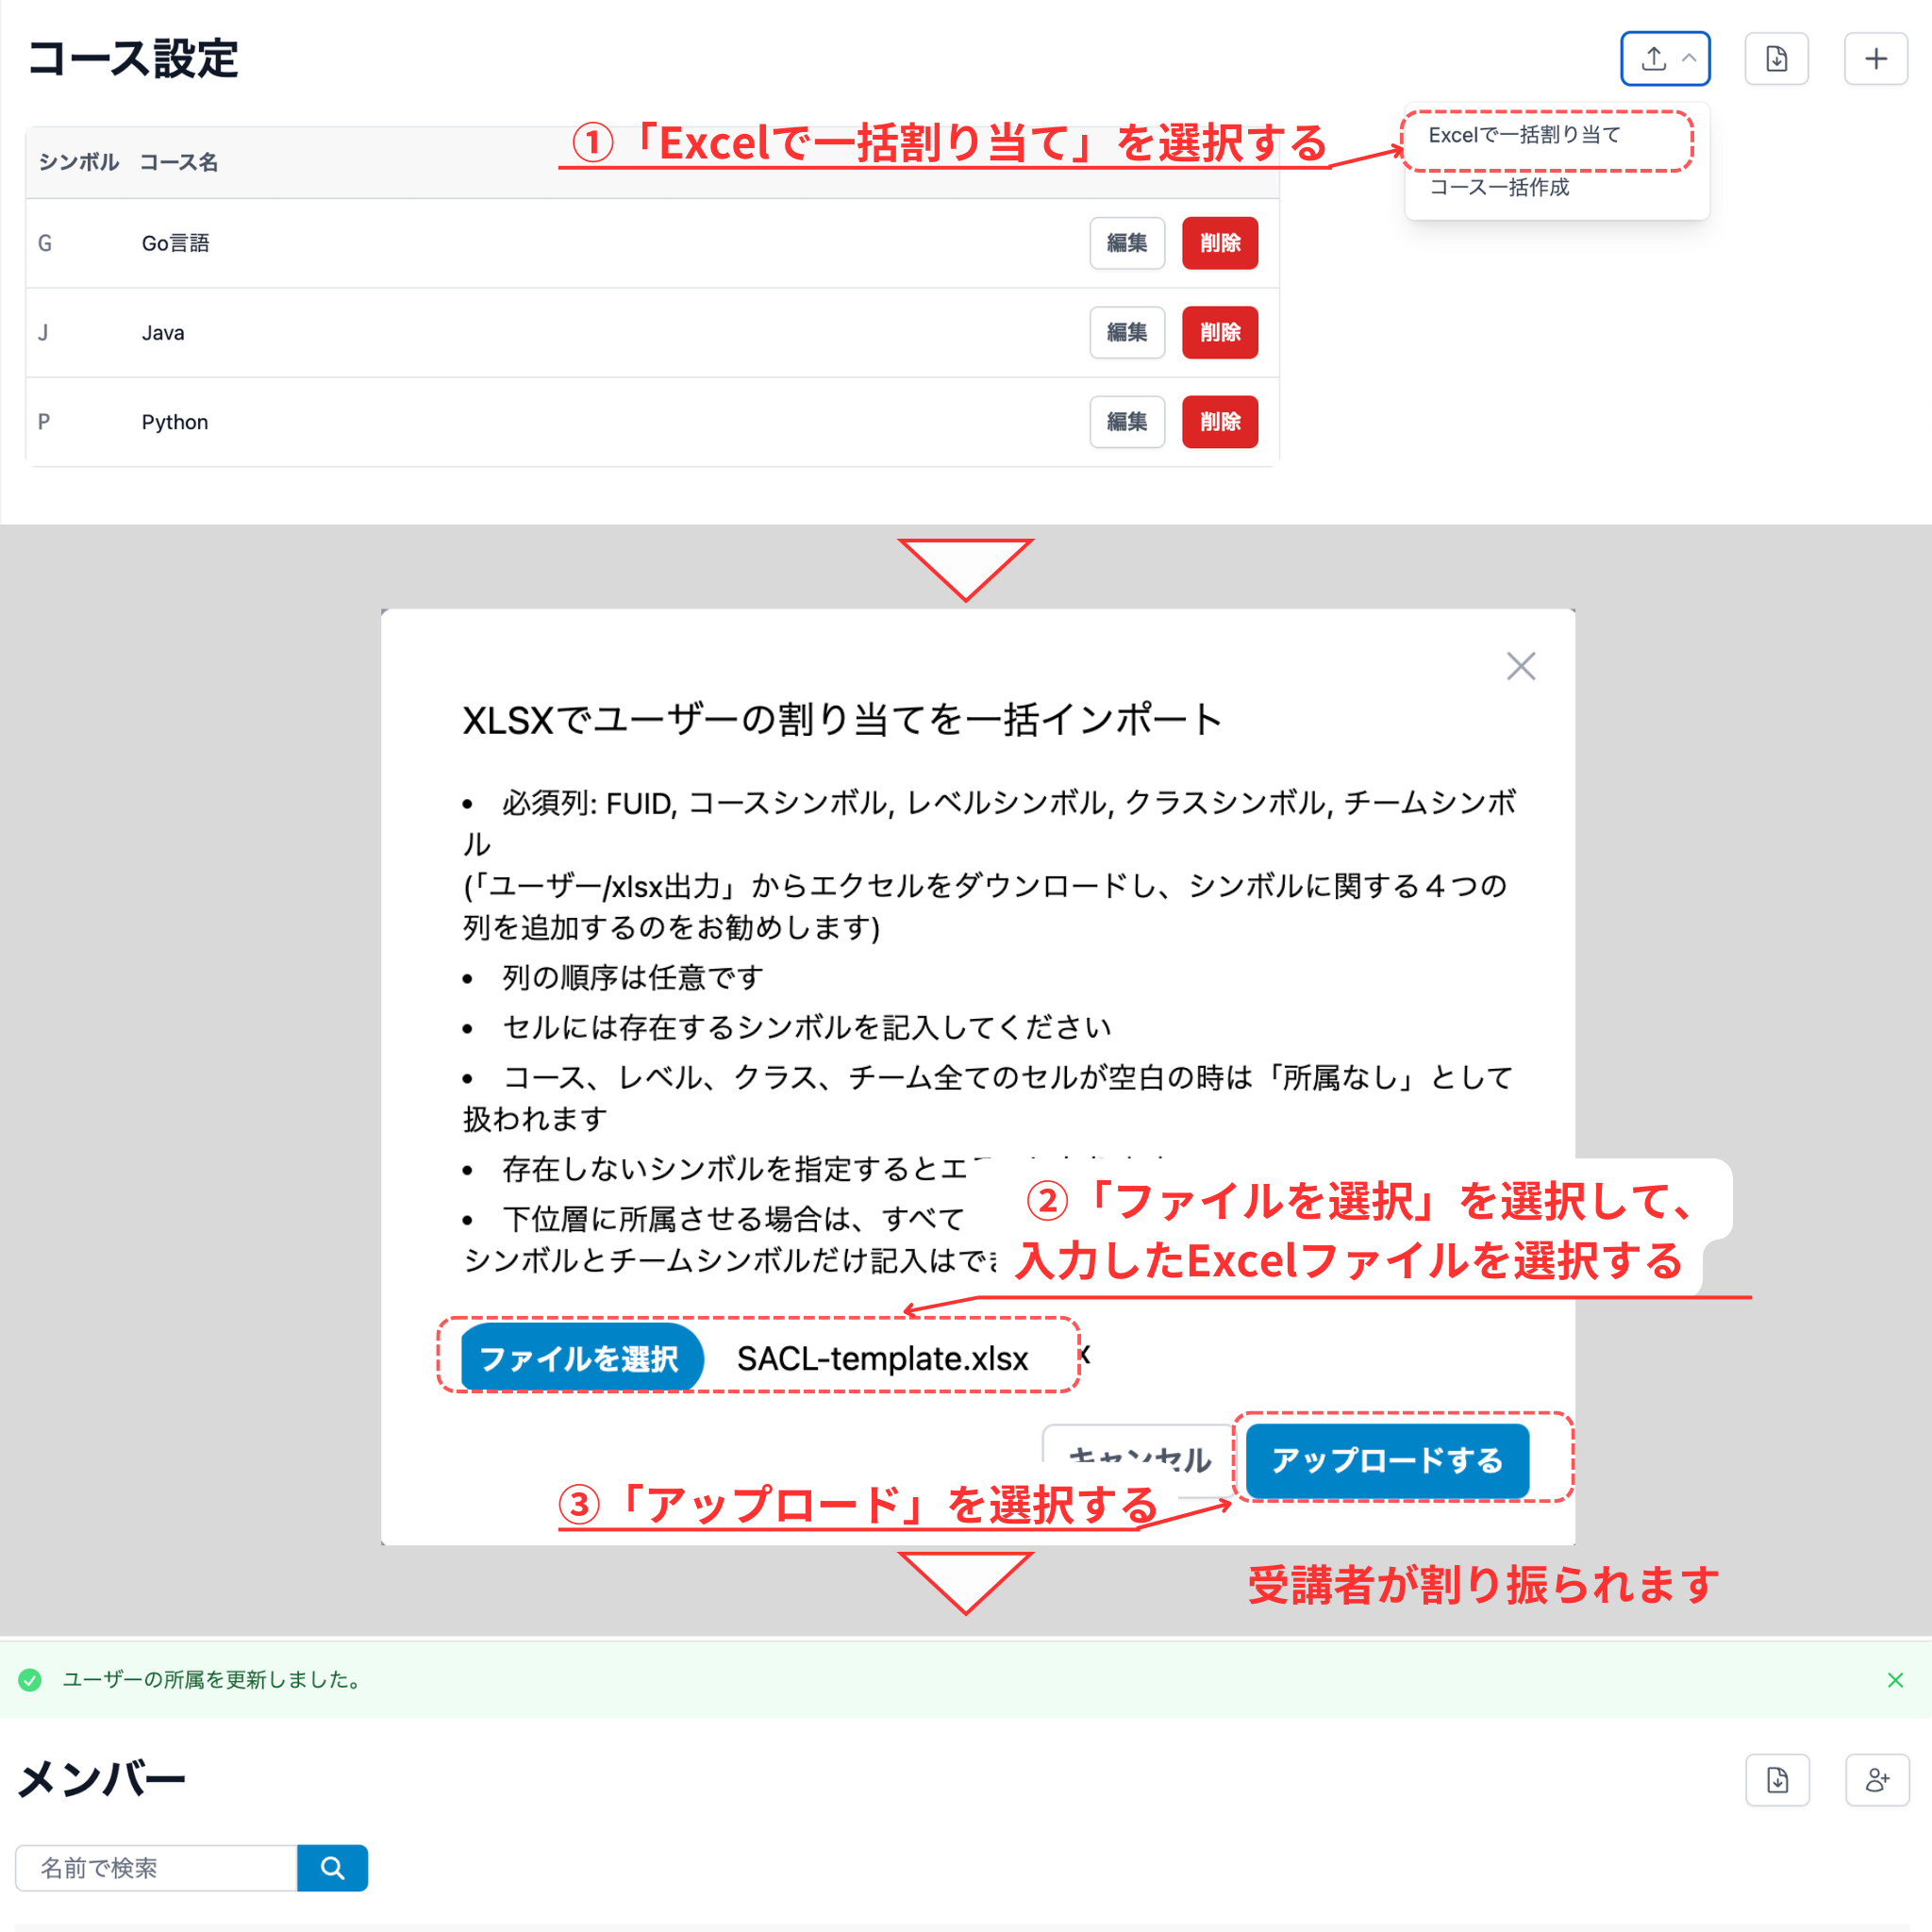The height and width of the screenshot is (1932, 1932).
Task: Select Excelで一括割り当て from the menu
Action: (x=1524, y=134)
